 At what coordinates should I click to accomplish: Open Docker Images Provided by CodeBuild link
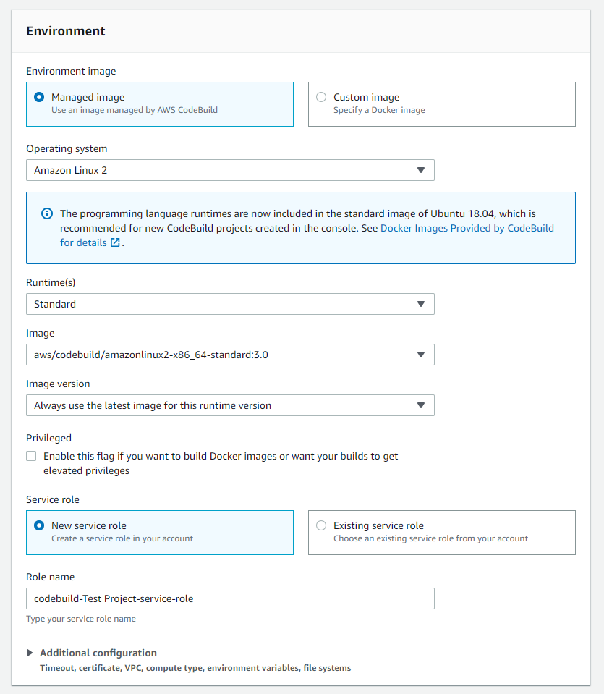coord(467,228)
